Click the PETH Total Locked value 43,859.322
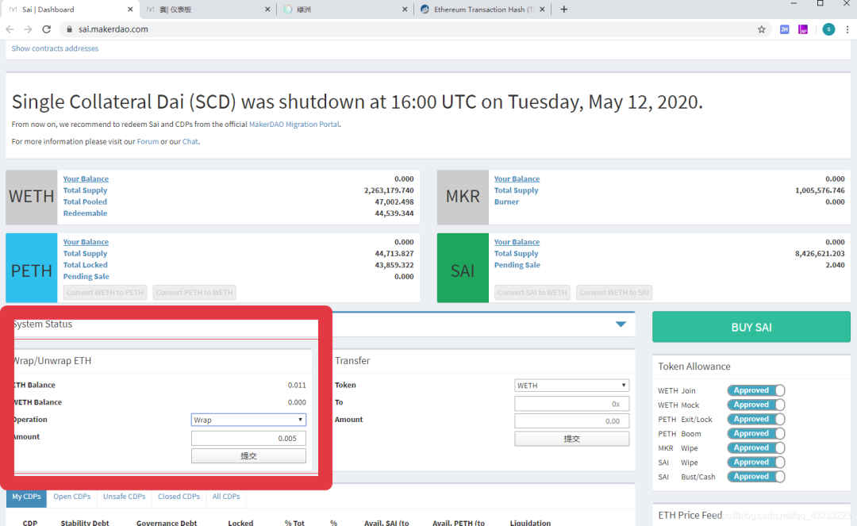Screen dimensions: 857x526 (394, 265)
